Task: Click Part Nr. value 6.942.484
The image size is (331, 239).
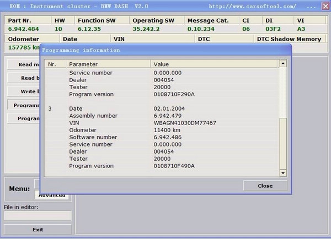Action: (x=23, y=29)
